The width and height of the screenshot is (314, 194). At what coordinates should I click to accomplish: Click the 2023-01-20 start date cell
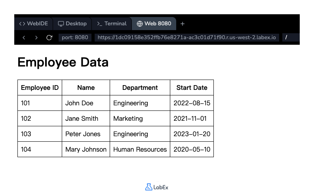tap(192, 134)
